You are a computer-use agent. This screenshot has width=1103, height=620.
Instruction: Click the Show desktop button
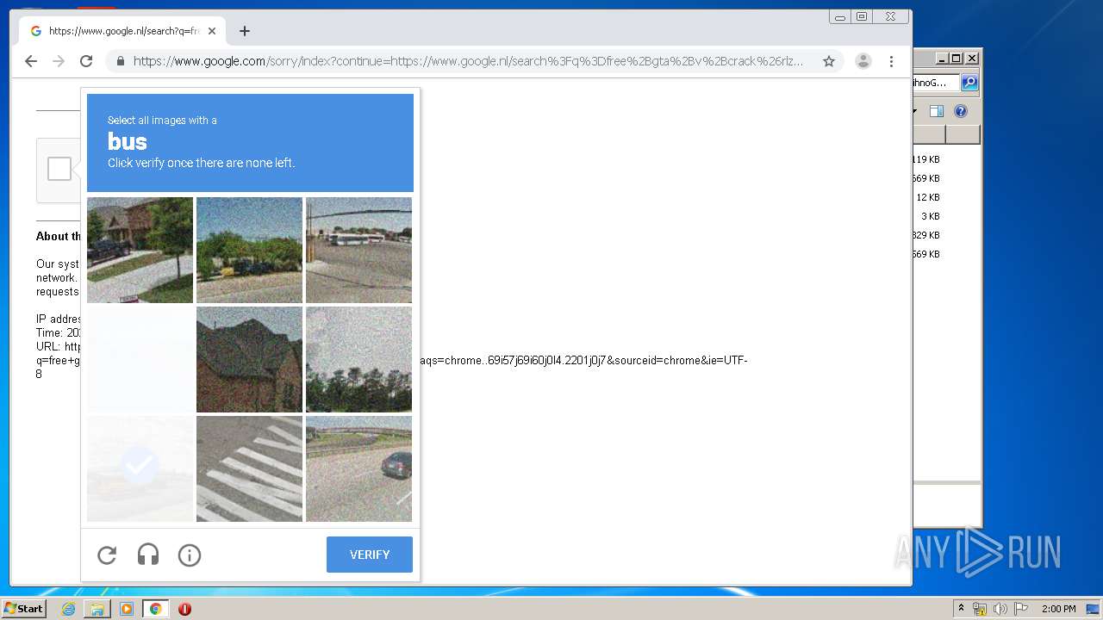tap(1093, 609)
